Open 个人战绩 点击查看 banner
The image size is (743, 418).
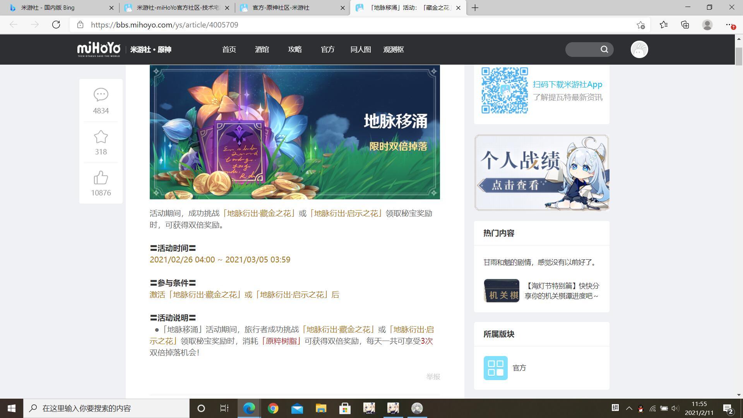tap(542, 173)
